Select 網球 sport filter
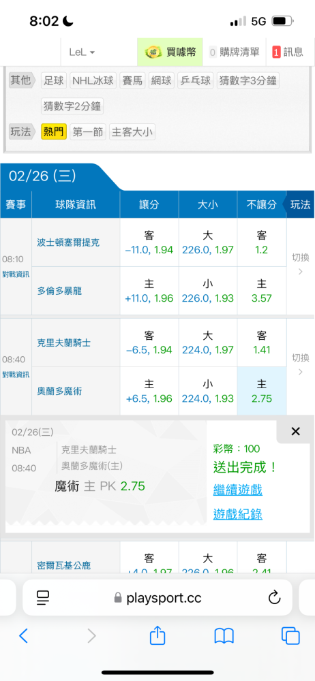Image resolution: width=315 pixels, height=681 pixels. tap(162, 80)
